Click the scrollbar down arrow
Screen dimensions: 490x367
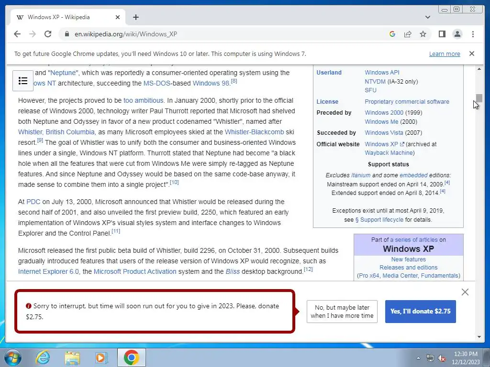pyautogui.click(x=479, y=337)
